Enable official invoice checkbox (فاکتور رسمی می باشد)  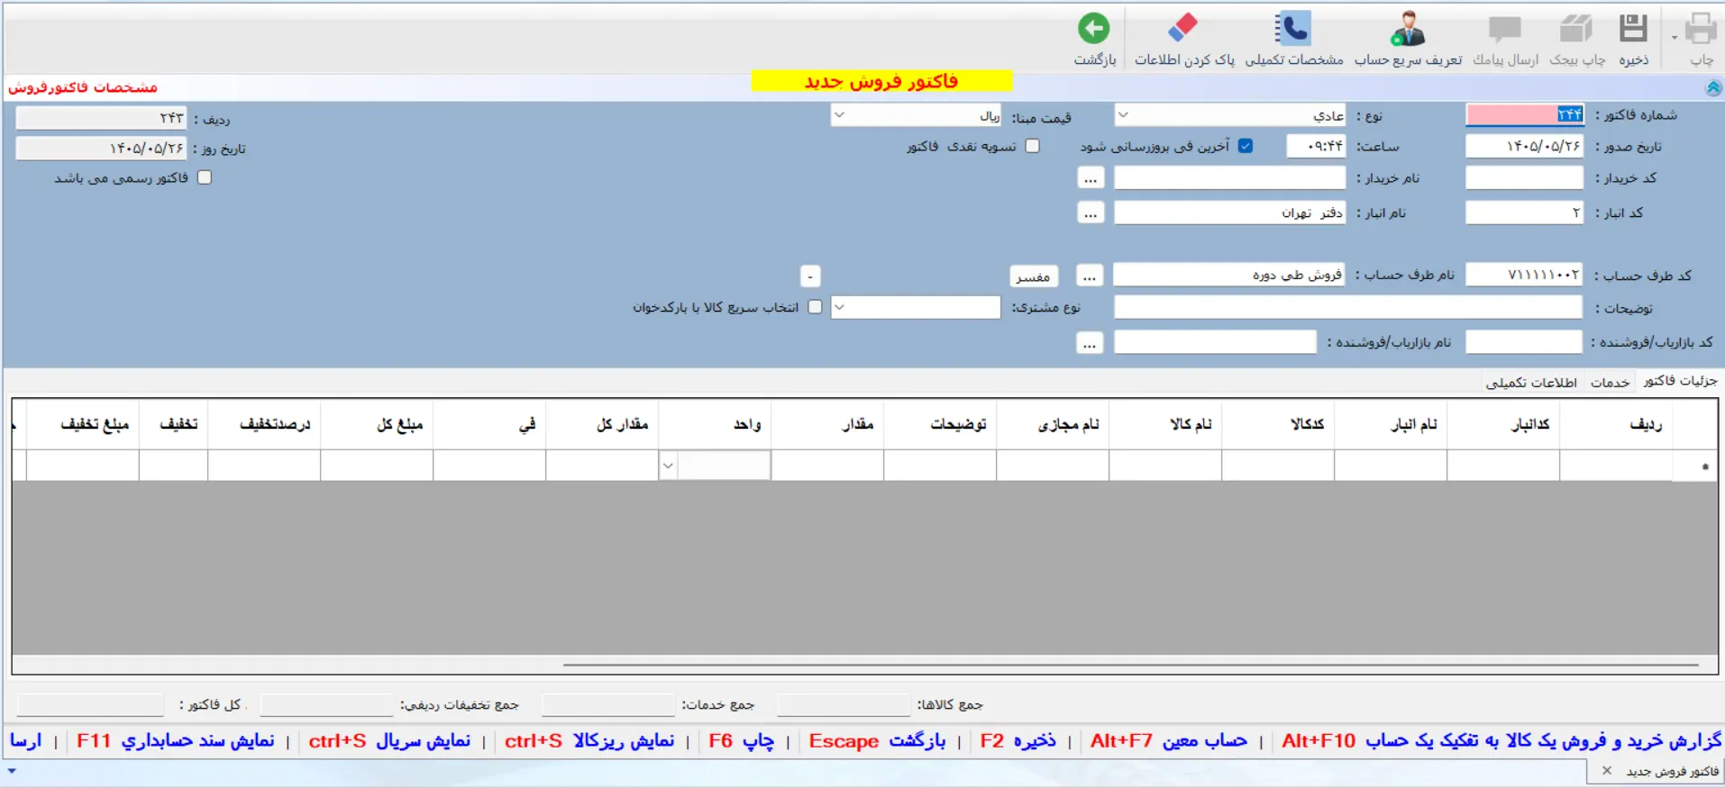[205, 177]
